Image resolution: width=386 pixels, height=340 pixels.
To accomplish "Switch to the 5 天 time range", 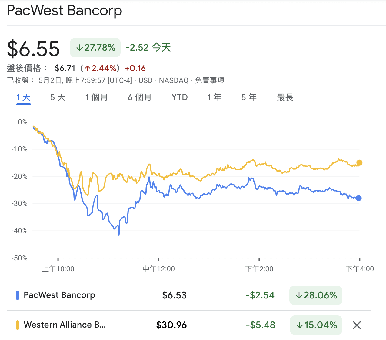I will [58, 97].
